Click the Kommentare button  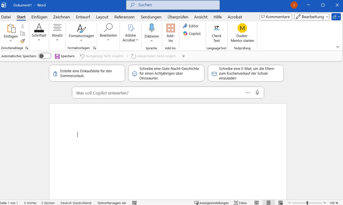coord(276,17)
